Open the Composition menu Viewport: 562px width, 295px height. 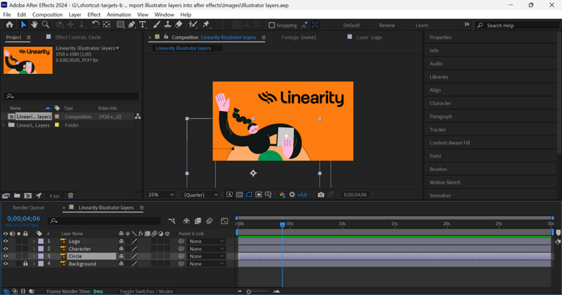pos(48,15)
